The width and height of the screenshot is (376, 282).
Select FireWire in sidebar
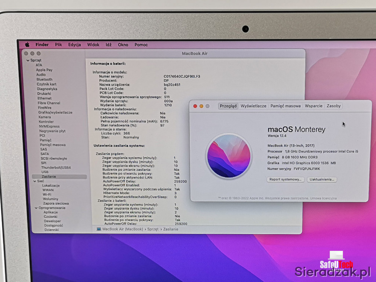tap(45, 108)
